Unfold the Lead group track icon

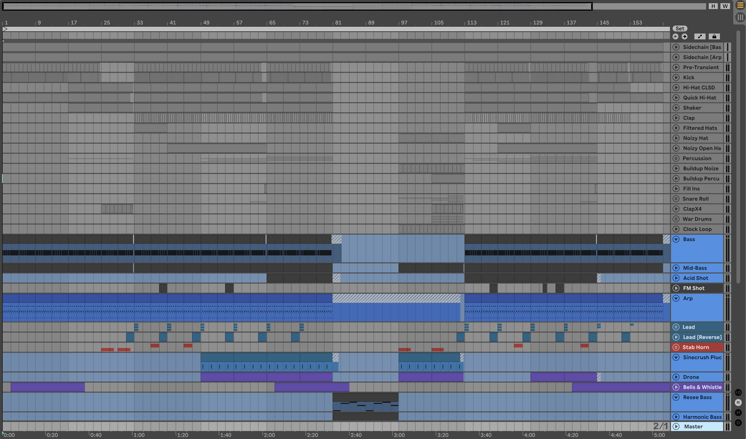coord(676,327)
